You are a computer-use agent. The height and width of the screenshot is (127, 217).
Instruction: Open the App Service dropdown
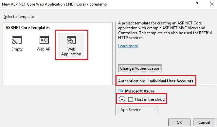pyautogui.click(x=138, y=110)
